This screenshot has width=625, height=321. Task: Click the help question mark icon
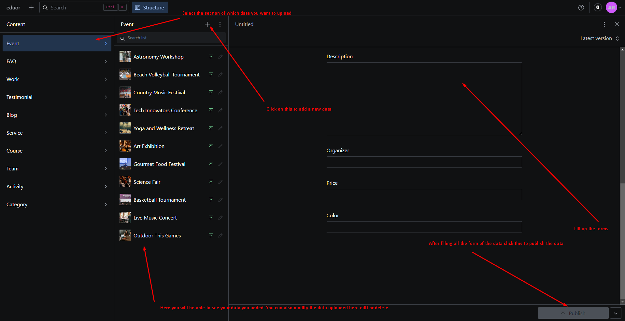tap(581, 8)
